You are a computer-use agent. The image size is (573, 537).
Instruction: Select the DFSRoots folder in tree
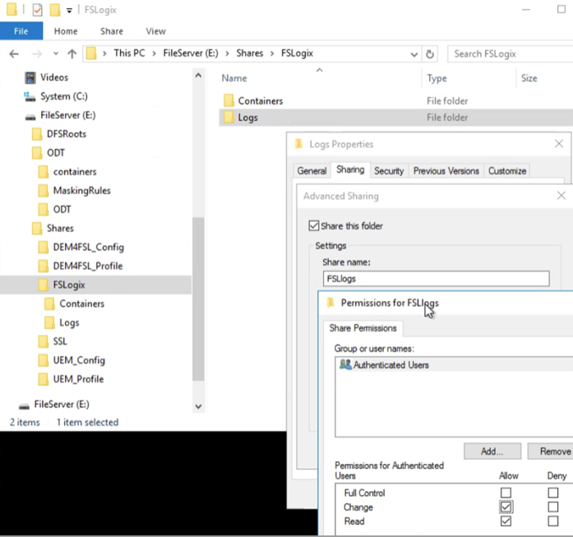point(66,133)
